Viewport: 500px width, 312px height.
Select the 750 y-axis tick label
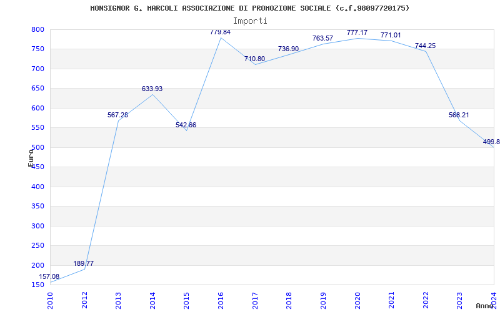(x=37, y=49)
